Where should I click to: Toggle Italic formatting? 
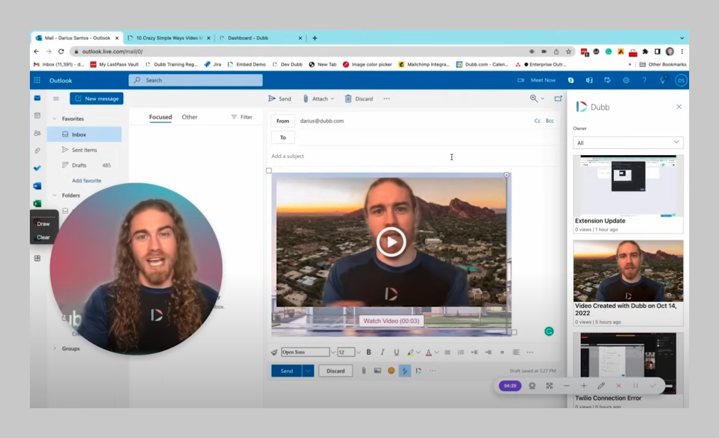click(383, 352)
